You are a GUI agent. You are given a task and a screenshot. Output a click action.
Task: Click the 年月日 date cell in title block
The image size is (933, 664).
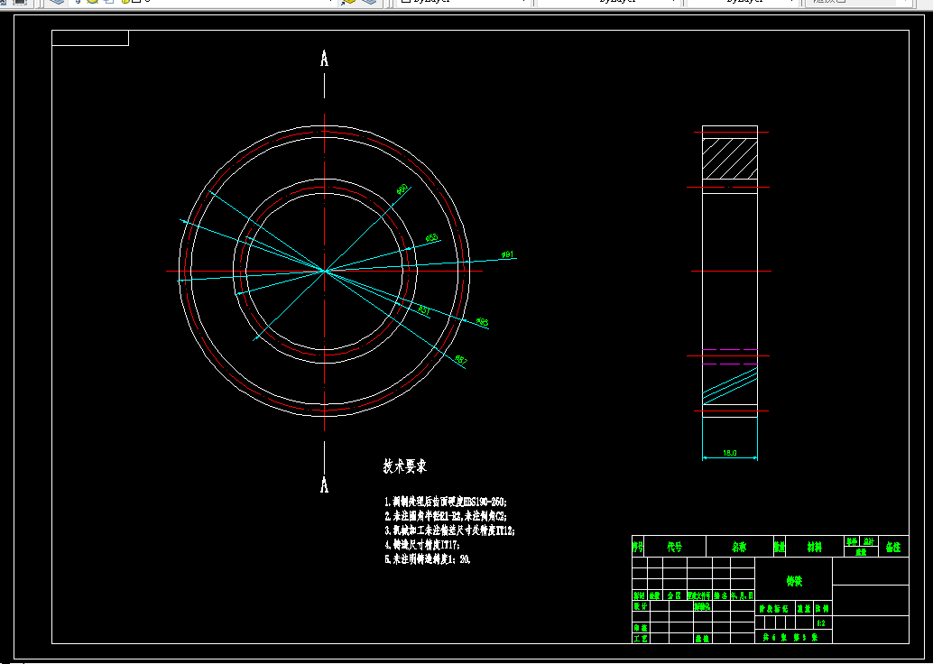pos(743,595)
